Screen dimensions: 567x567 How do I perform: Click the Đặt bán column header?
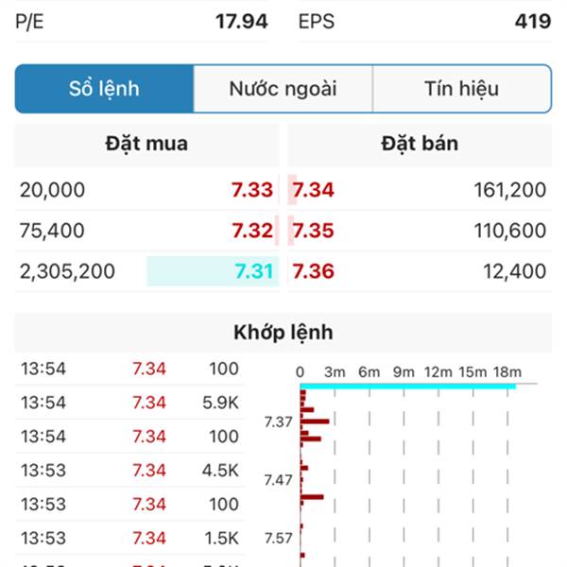[420, 145]
